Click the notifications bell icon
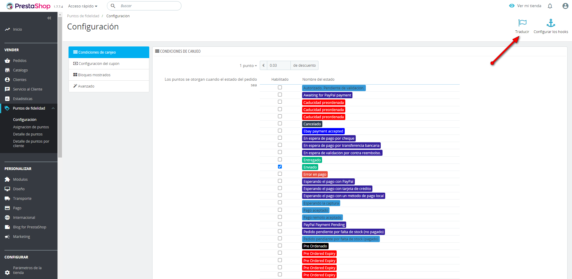 pos(550,6)
